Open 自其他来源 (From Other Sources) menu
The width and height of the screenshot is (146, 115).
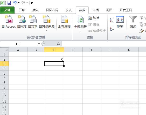47,23
